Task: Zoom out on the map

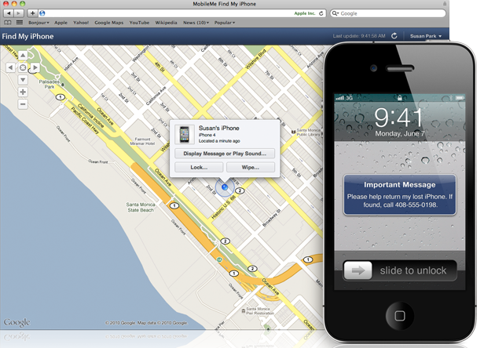Action: click(22, 103)
